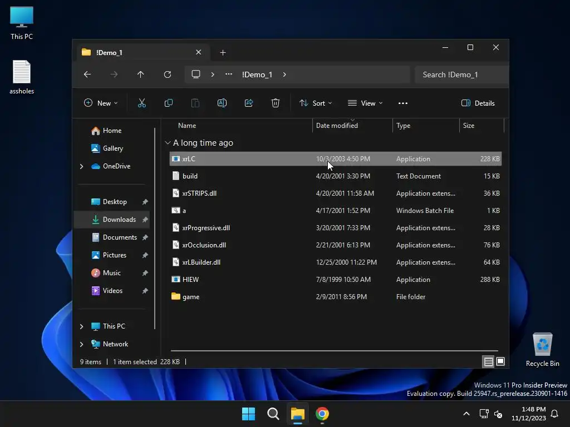Select the game folder
Screen dimensions: 570x427
335,297
